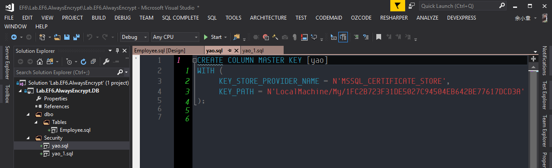Open the Debug configuration dropdown
The image size is (552, 168).
pos(134,37)
